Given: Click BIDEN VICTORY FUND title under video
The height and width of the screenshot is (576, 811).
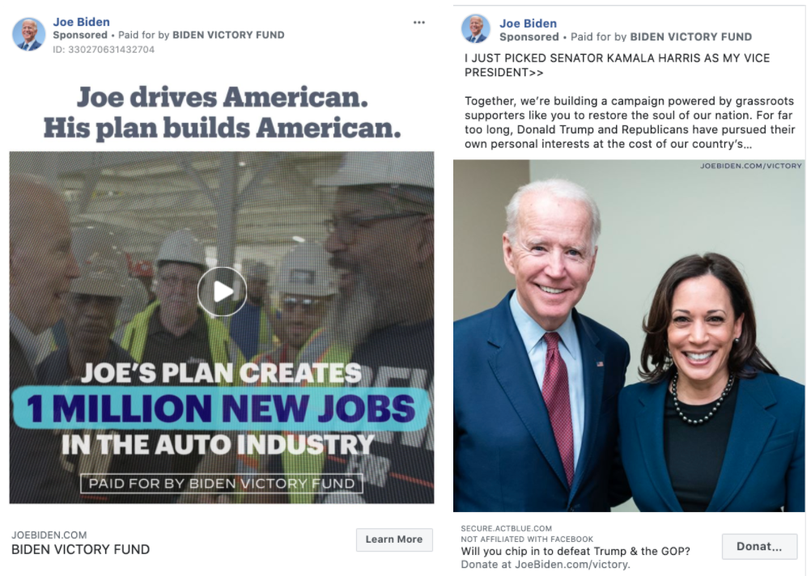Looking at the screenshot, I should coord(81,549).
